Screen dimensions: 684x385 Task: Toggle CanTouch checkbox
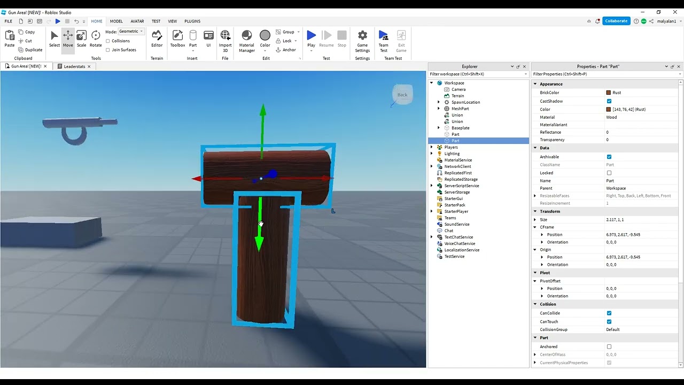tap(609, 322)
